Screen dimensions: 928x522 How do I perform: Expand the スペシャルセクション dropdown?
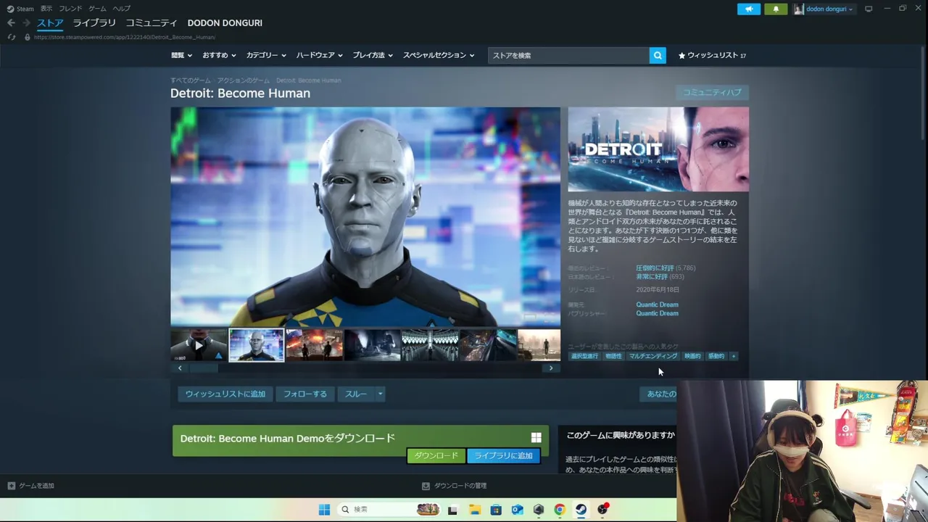[x=439, y=55]
